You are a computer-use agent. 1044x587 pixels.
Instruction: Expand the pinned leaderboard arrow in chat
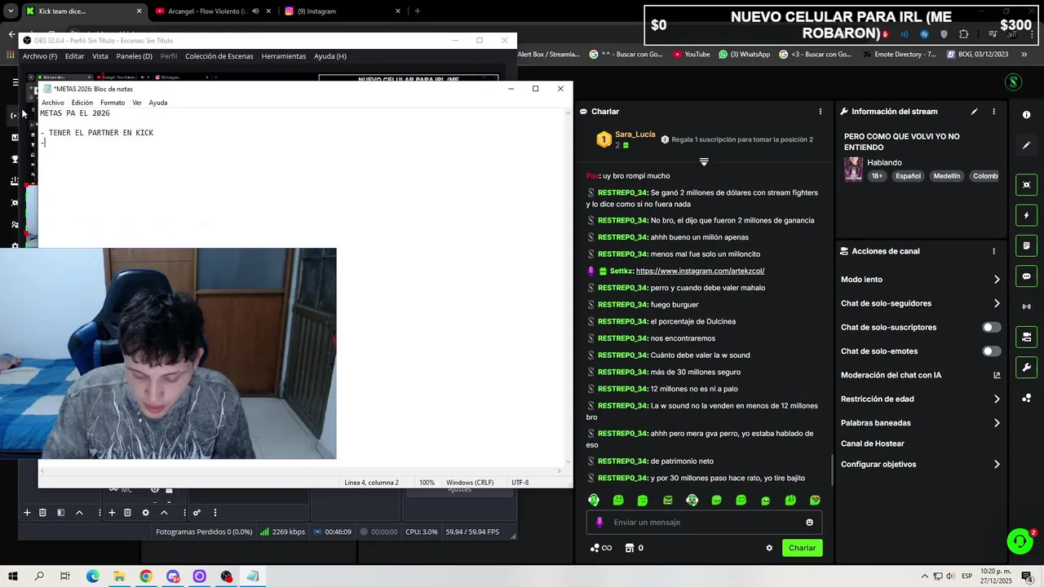[x=704, y=161]
